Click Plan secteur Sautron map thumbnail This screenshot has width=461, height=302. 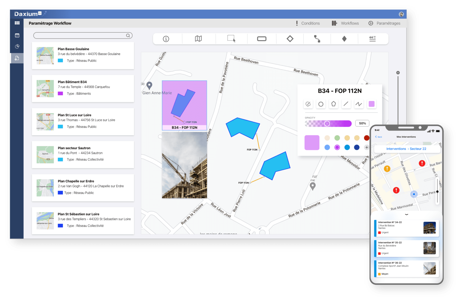(x=45, y=155)
